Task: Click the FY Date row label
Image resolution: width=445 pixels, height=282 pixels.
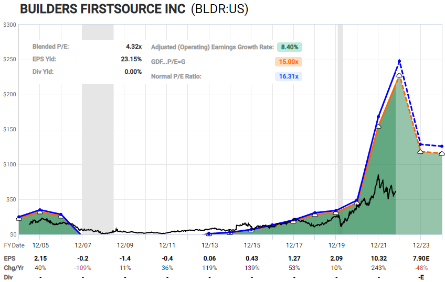Action: coord(14,245)
